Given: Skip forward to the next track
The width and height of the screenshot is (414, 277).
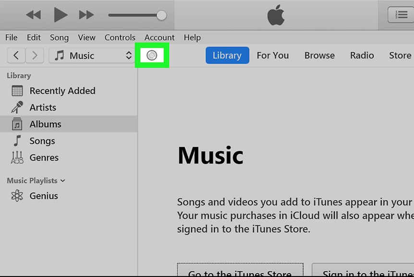Looking at the screenshot, I should pyautogui.click(x=86, y=15).
